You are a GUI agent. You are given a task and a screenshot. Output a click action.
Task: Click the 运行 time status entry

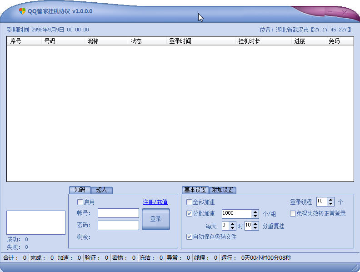pyautogui.click(x=256, y=258)
